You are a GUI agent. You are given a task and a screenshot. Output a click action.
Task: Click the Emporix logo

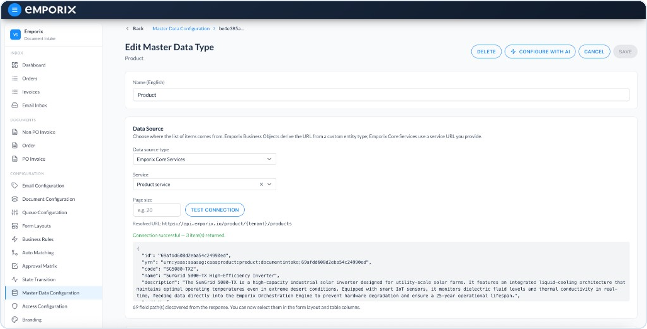click(50, 10)
